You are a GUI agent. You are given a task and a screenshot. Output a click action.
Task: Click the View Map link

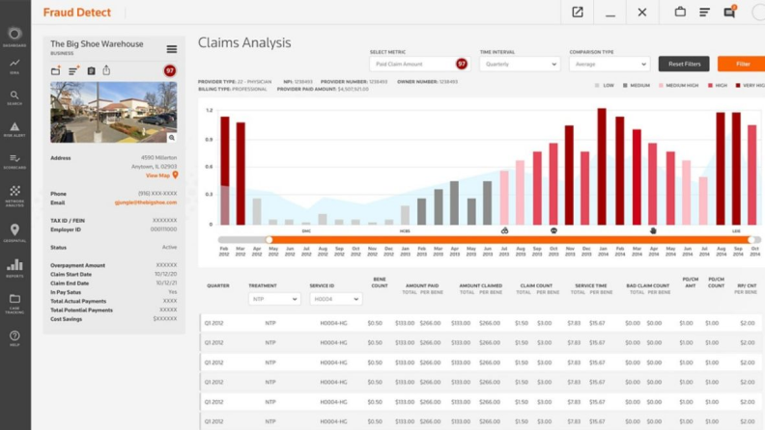[160, 175]
